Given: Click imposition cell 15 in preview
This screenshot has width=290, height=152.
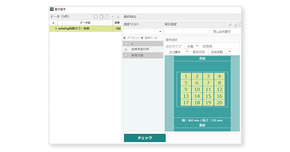Looking at the screenshot, I should coord(208,96).
